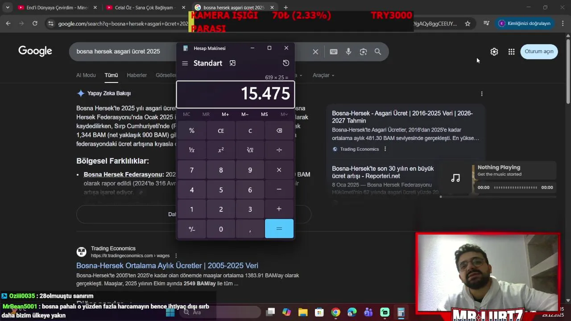The image size is (571, 321).
Task: Click the C clear key
Action: 250,131
